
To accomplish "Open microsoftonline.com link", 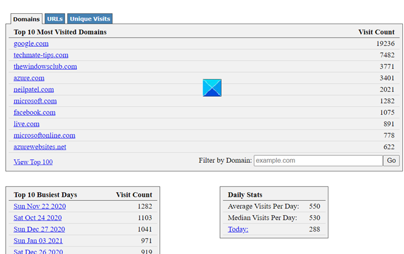I will [x=44, y=135].
